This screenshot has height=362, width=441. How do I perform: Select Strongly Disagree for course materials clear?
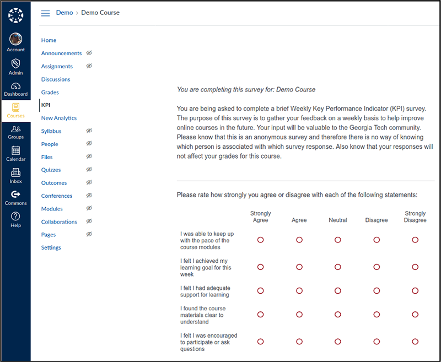pos(415,315)
